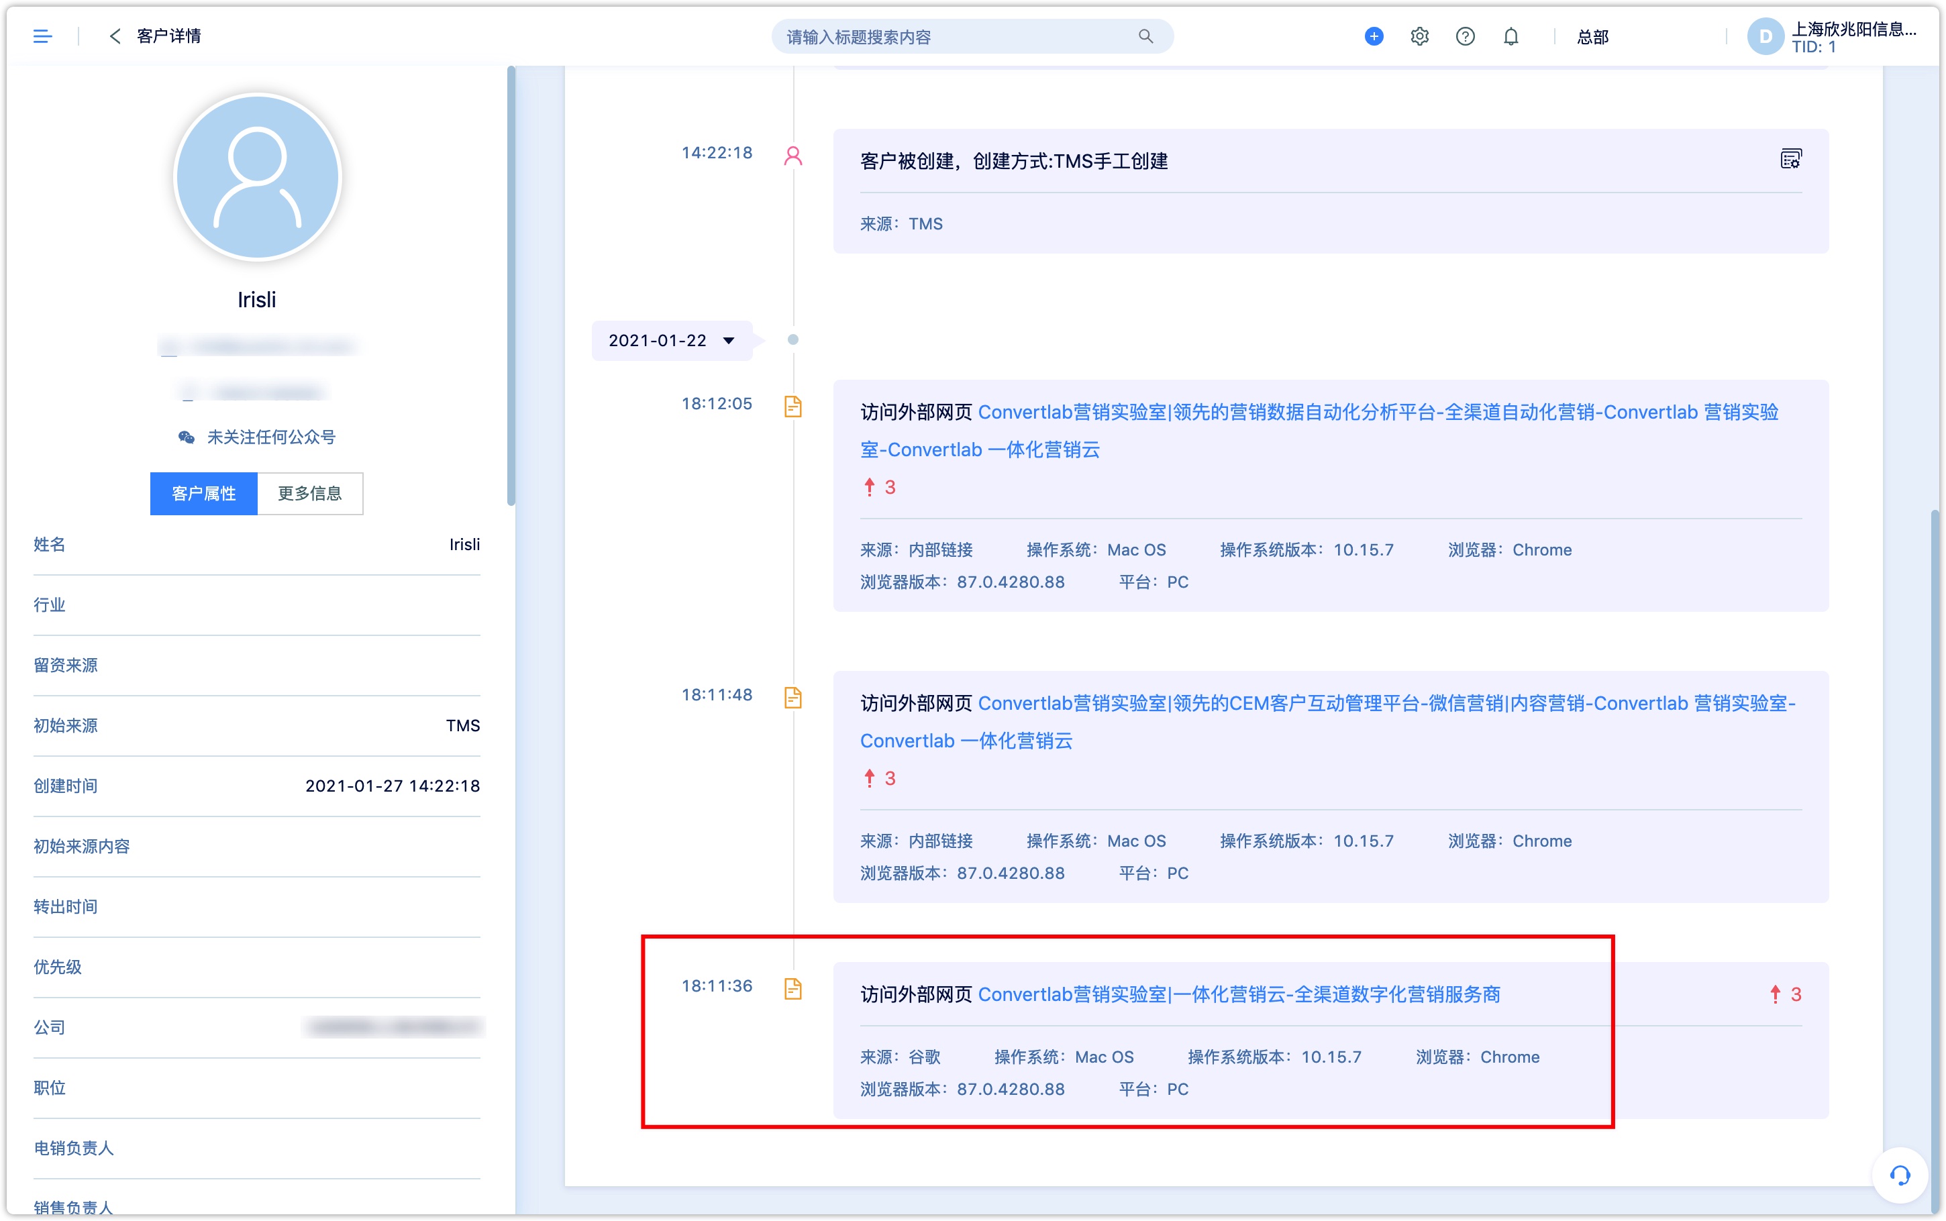Click the 18:12:05 timestamp
Screen dimensions: 1946x1221
pyautogui.click(x=716, y=404)
